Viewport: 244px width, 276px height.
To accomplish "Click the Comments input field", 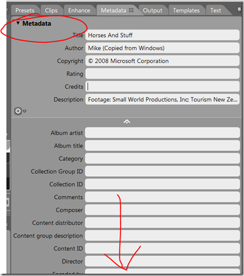I will [162, 197].
